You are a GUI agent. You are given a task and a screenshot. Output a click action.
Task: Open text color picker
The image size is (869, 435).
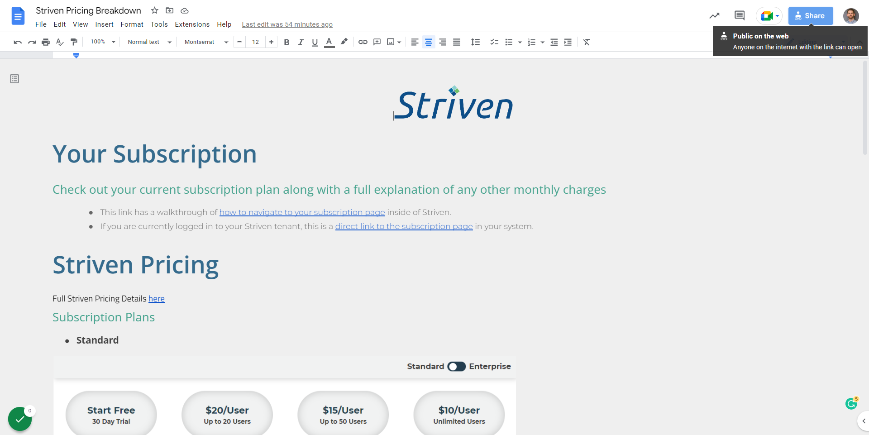click(329, 42)
